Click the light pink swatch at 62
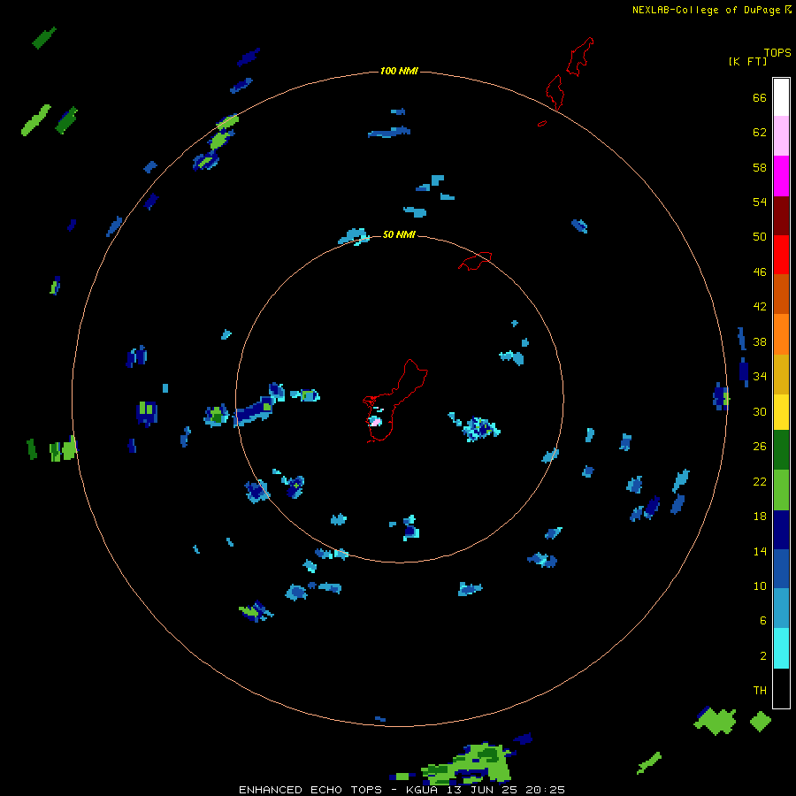The height and width of the screenshot is (796, 796). pyautogui.click(x=781, y=136)
